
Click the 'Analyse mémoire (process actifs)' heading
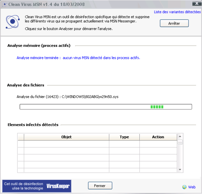click(39, 46)
